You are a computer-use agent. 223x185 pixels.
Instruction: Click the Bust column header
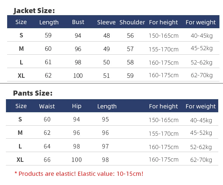tap(78, 22)
